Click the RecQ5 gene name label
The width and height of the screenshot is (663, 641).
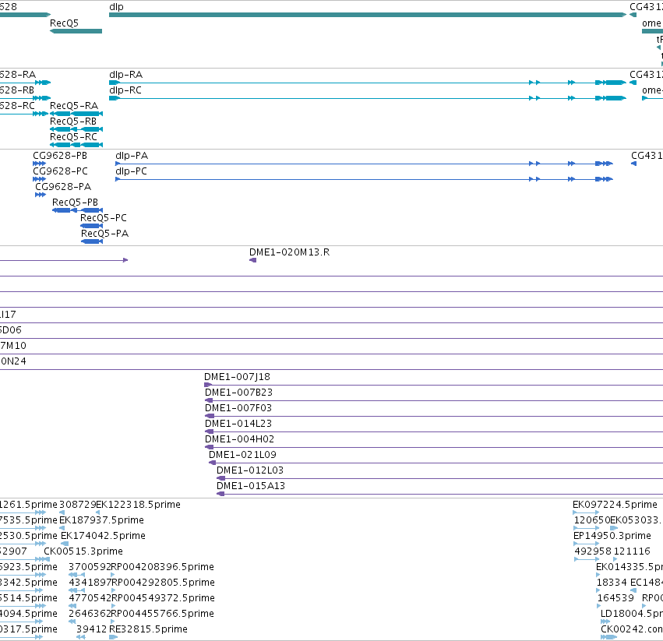pyautogui.click(x=64, y=23)
